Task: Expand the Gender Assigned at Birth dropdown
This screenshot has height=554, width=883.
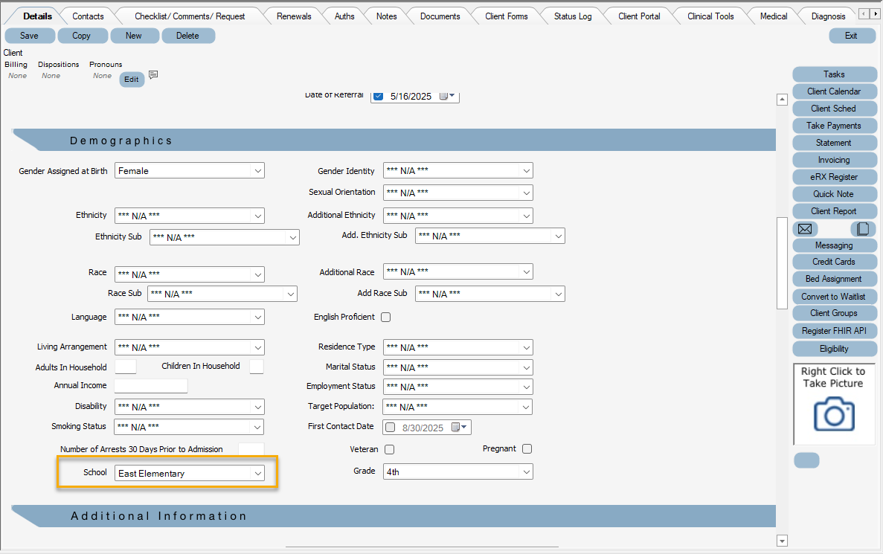Action: [258, 170]
